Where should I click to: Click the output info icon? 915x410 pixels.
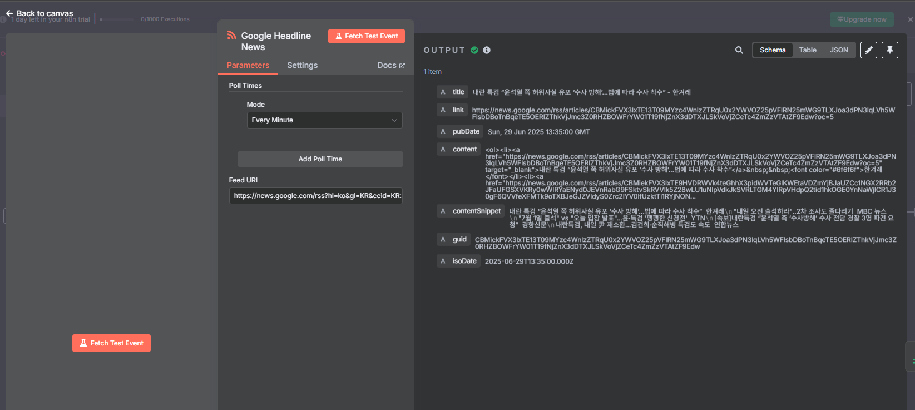[x=487, y=50]
